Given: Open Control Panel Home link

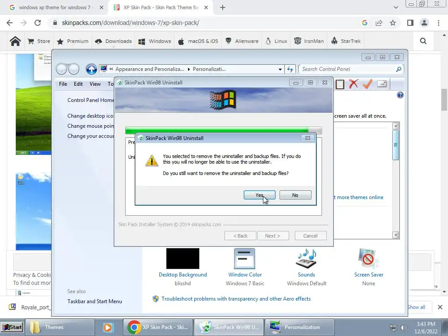Looking at the screenshot, I should tap(91, 100).
